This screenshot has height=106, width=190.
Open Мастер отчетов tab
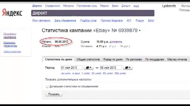point(177,59)
